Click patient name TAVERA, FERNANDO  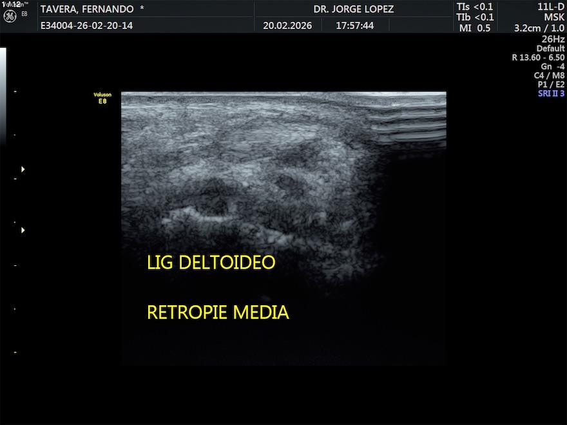pyautogui.click(x=87, y=9)
